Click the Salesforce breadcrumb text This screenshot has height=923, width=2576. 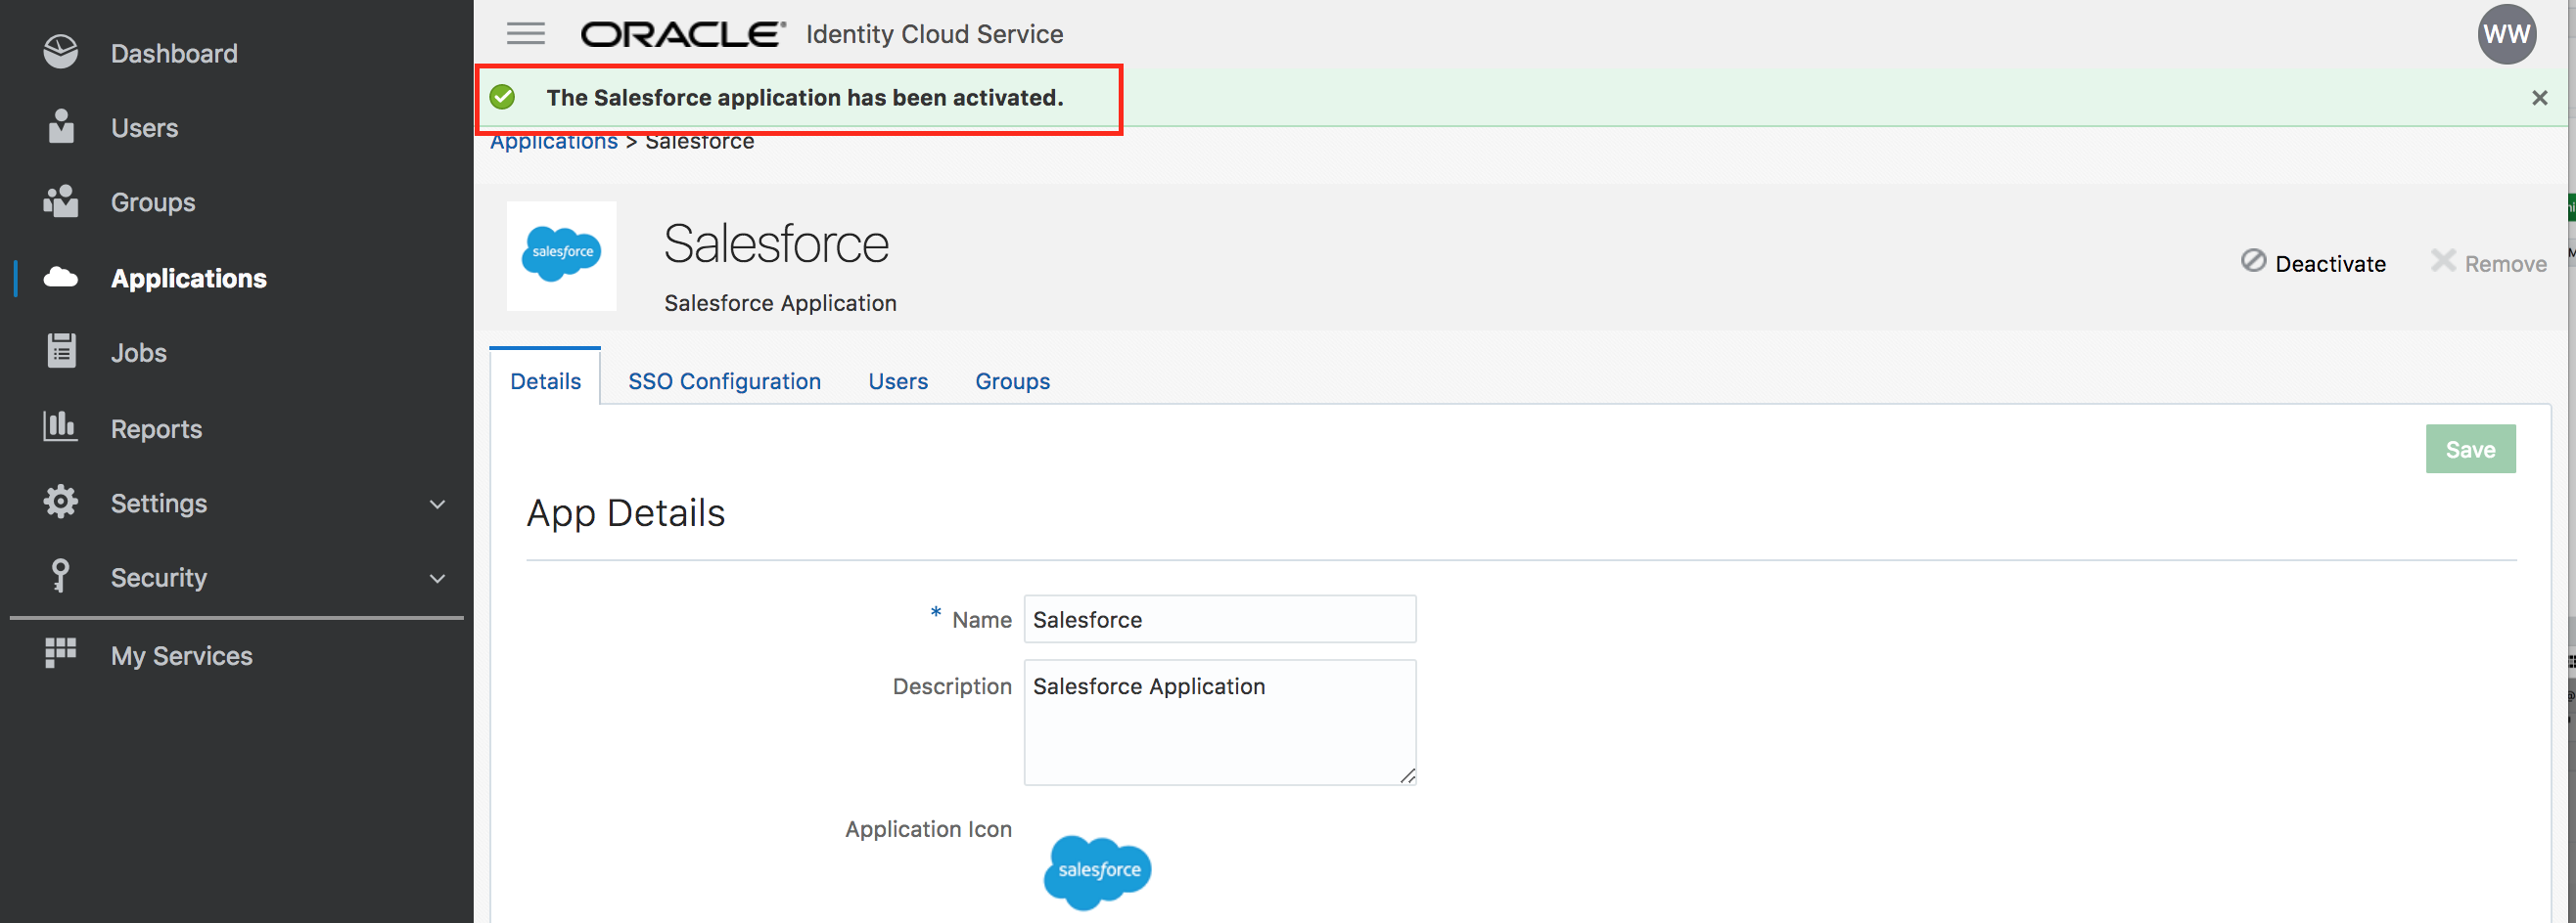coord(699,142)
